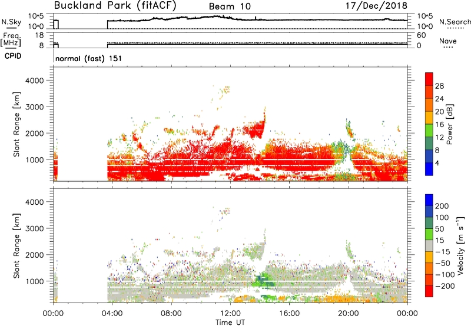This screenshot has width=471, height=326.
Task: Click the 16:00 time tick label
Action: pyautogui.click(x=289, y=314)
